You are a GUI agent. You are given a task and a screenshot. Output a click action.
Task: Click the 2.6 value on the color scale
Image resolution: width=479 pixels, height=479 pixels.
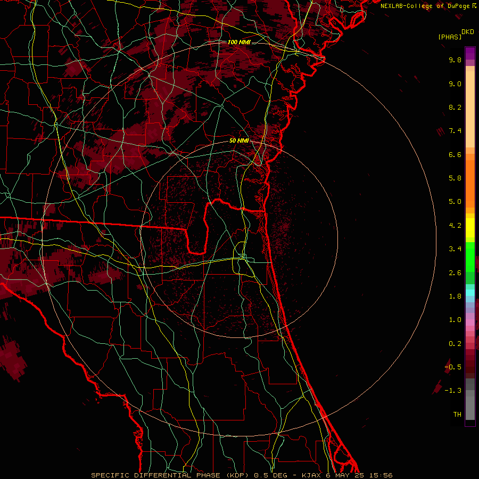[455, 273]
